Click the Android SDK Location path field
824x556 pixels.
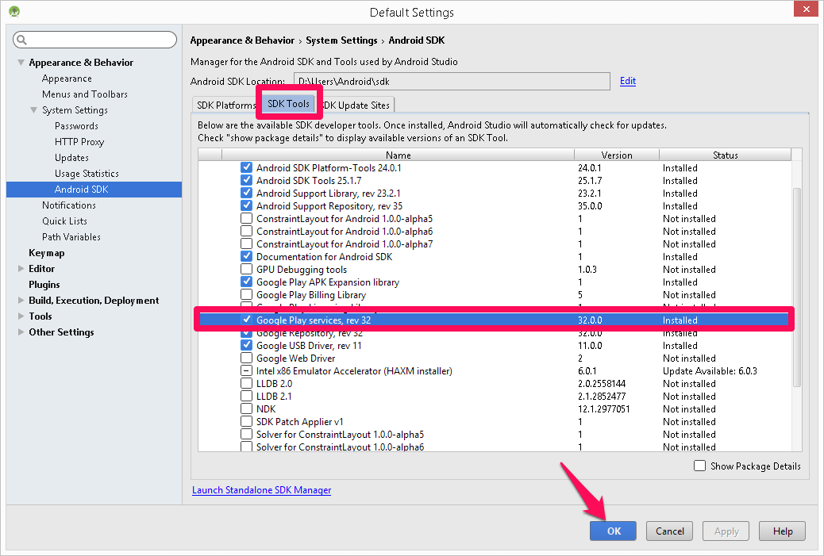452,82
